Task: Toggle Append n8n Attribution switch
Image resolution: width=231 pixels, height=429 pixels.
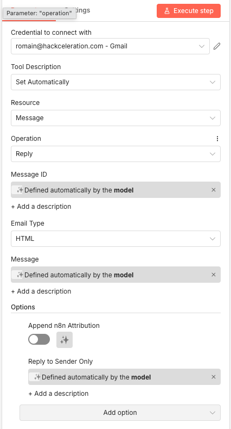Action: click(39, 339)
